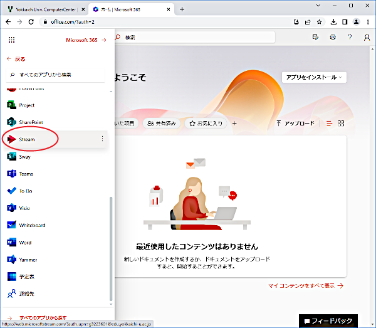
Task: Click the browser share page icon
Action: [x=308, y=22]
